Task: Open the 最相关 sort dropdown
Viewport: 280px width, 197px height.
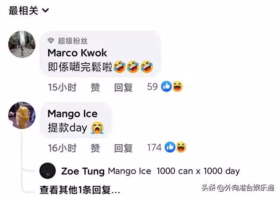Action: pos(28,10)
